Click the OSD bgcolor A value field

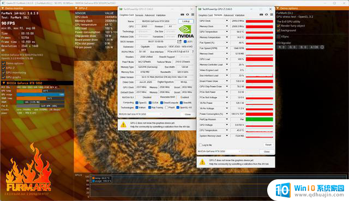pos(314,47)
